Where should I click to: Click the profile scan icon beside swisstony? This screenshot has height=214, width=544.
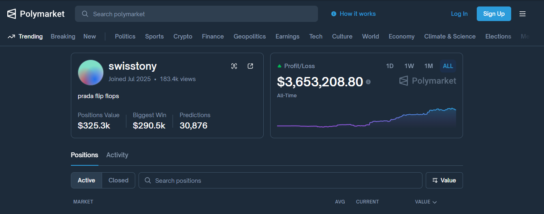click(234, 66)
